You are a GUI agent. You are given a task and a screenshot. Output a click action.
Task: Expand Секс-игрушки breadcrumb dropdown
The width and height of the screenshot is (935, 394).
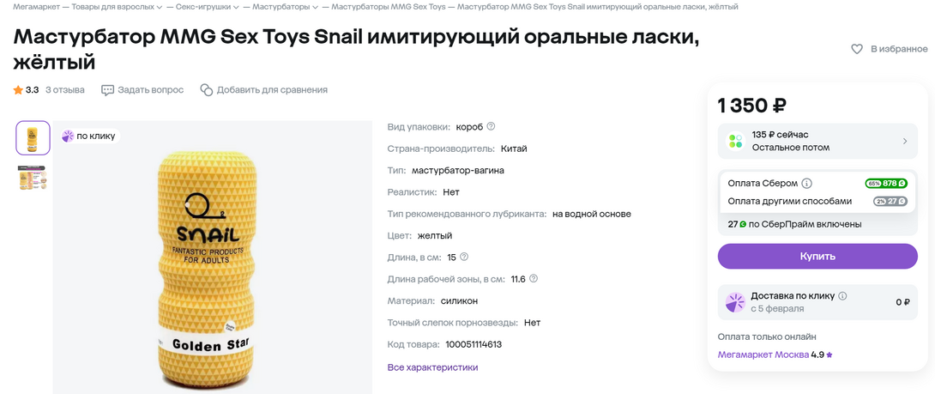tap(236, 7)
